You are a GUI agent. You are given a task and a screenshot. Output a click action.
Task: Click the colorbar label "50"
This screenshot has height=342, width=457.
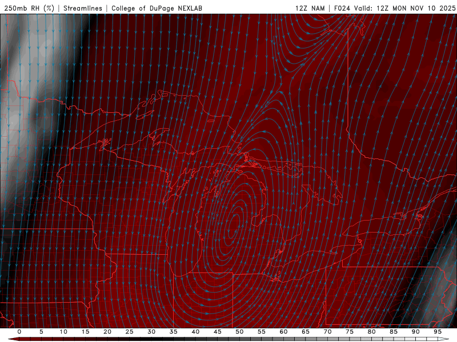(x=239, y=332)
